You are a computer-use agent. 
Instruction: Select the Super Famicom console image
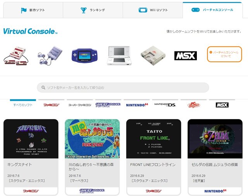[x=50, y=55]
